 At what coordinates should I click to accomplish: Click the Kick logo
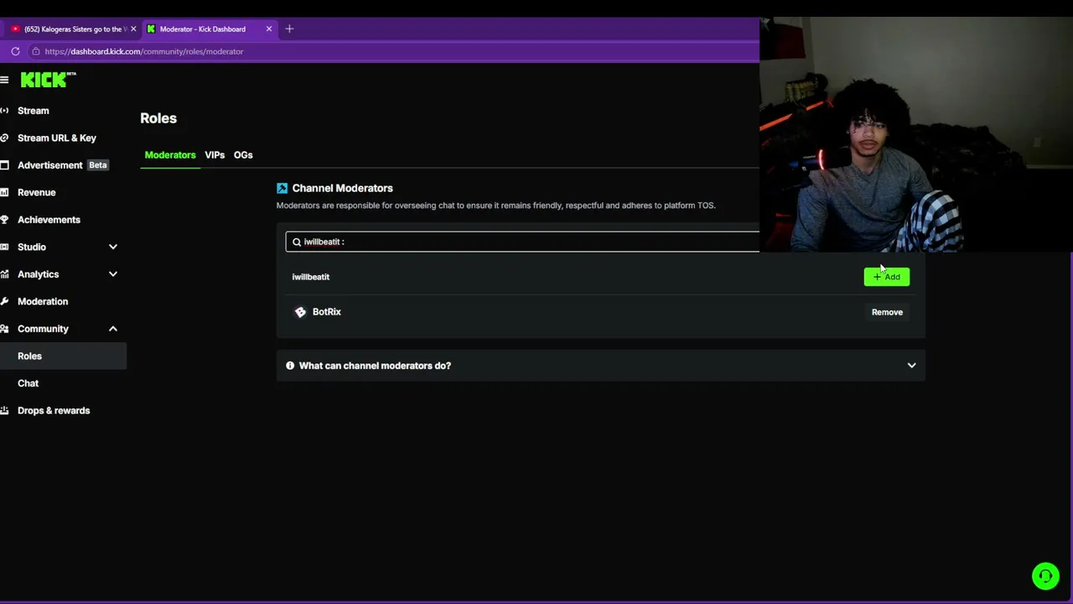(48, 80)
